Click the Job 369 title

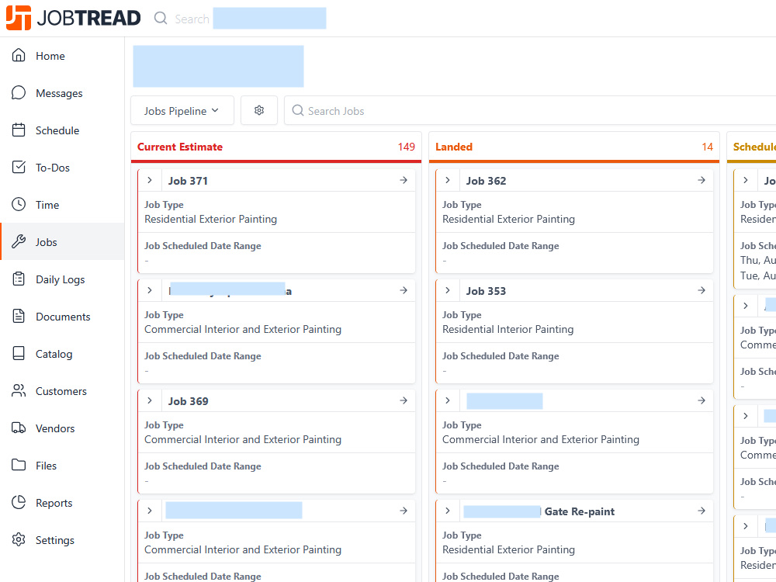[x=188, y=401]
